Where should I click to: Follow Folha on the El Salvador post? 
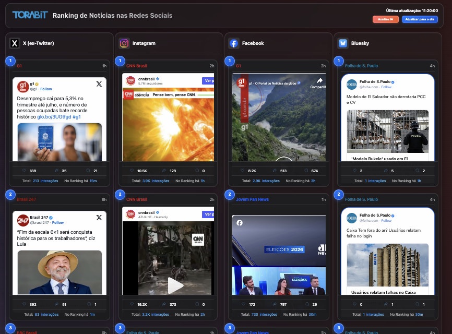click(386, 87)
